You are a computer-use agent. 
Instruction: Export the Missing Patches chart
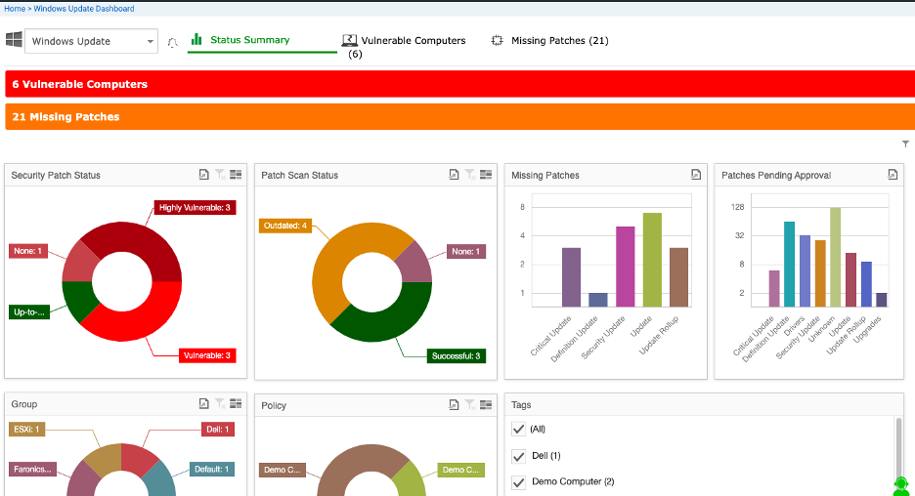click(x=696, y=174)
